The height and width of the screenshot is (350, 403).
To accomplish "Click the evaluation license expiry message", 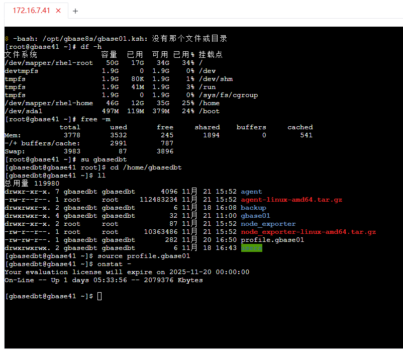I will pos(127,272).
